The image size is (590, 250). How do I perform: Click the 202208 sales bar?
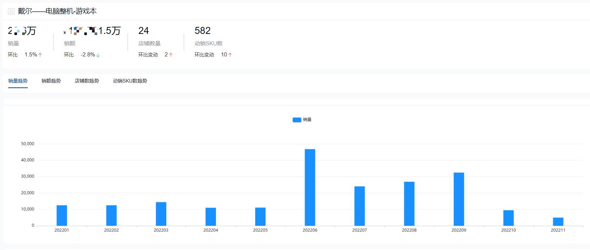click(x=409, y=204)
